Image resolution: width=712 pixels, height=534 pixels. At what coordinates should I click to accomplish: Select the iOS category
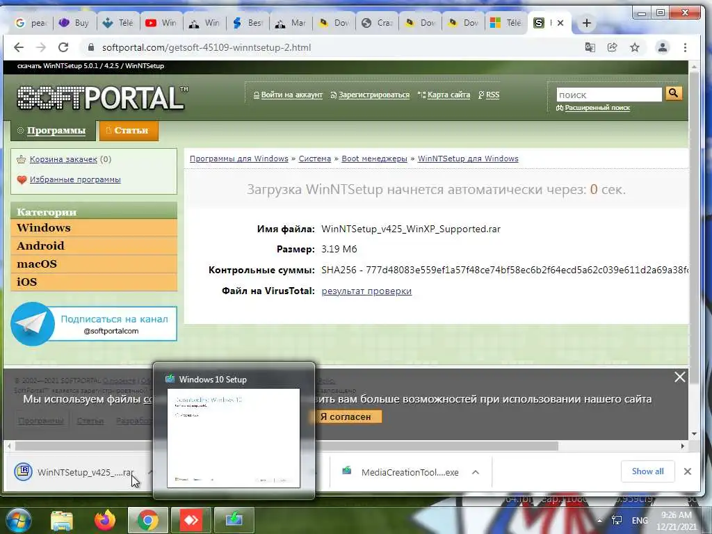(94, 282)
